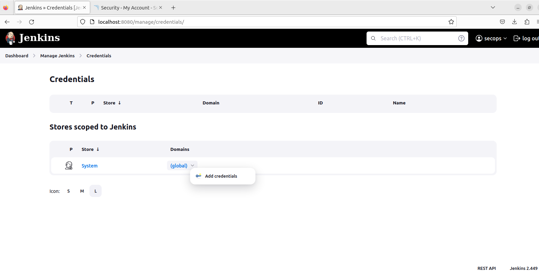Sort by Store in Credentials table
539x277 pixels.
tap(112, 103)
